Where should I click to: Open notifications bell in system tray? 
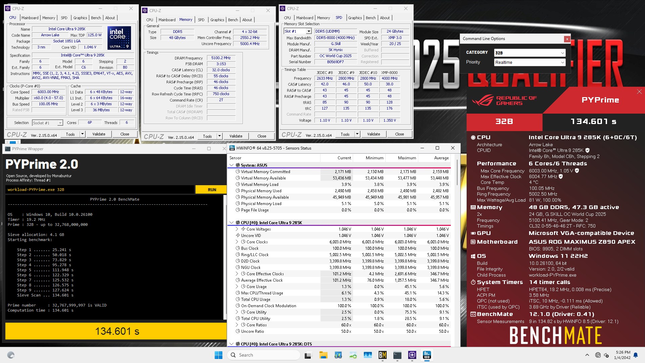point(635,355)
